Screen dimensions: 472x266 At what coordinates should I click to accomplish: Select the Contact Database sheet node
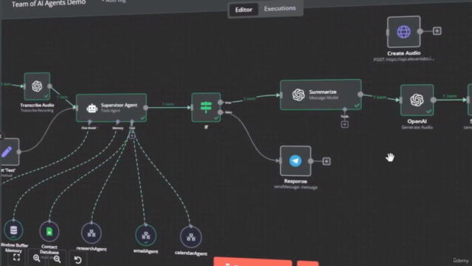(x=49, y=231)
